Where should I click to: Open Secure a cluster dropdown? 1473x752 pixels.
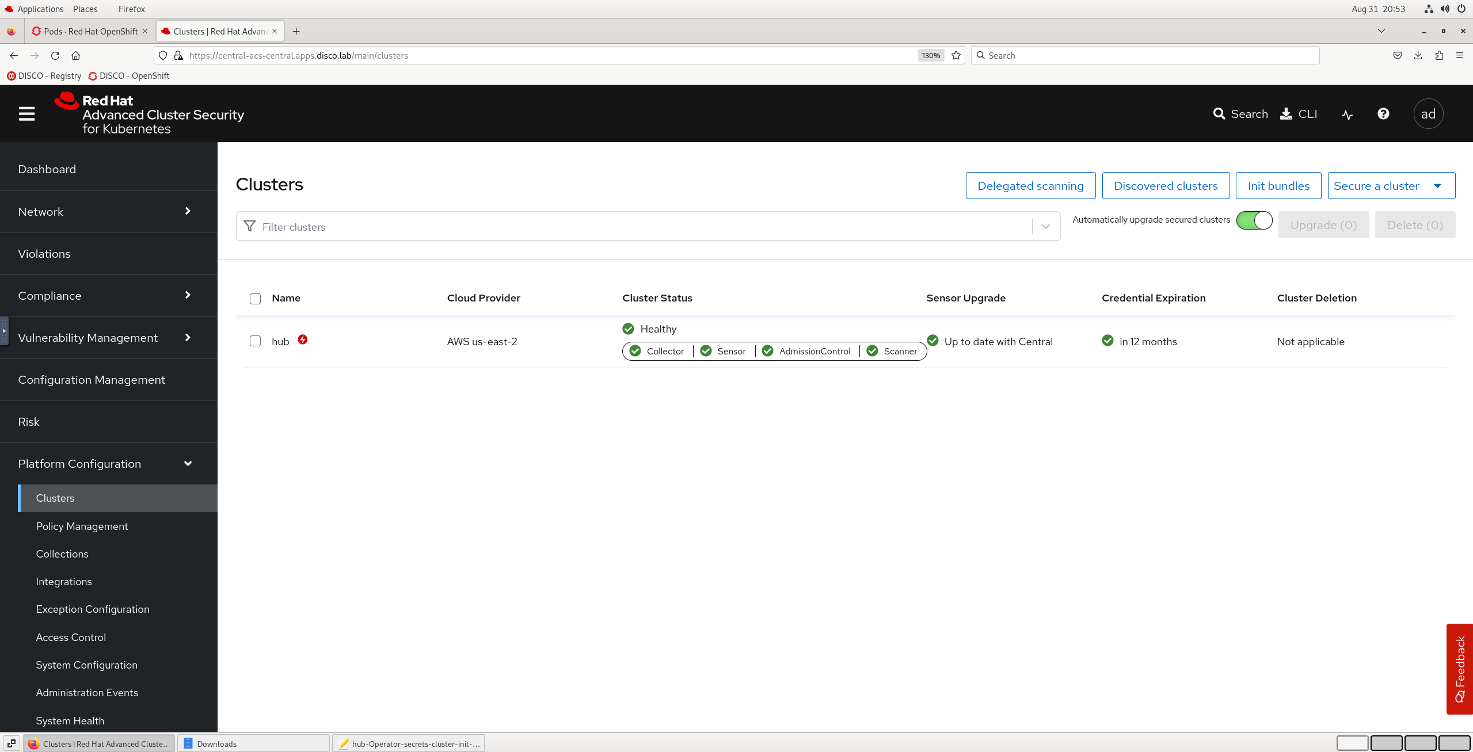[x=1391, y=186]
